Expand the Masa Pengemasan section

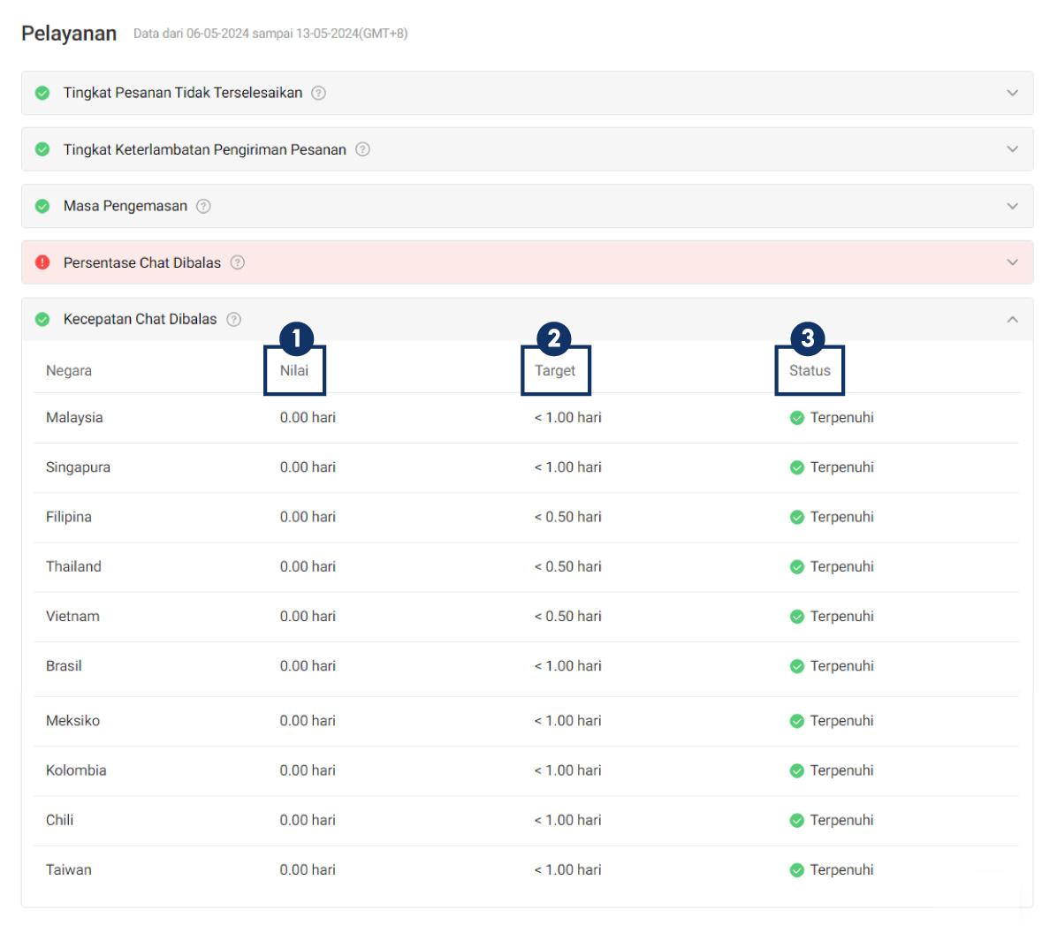tap(1012, 206)
